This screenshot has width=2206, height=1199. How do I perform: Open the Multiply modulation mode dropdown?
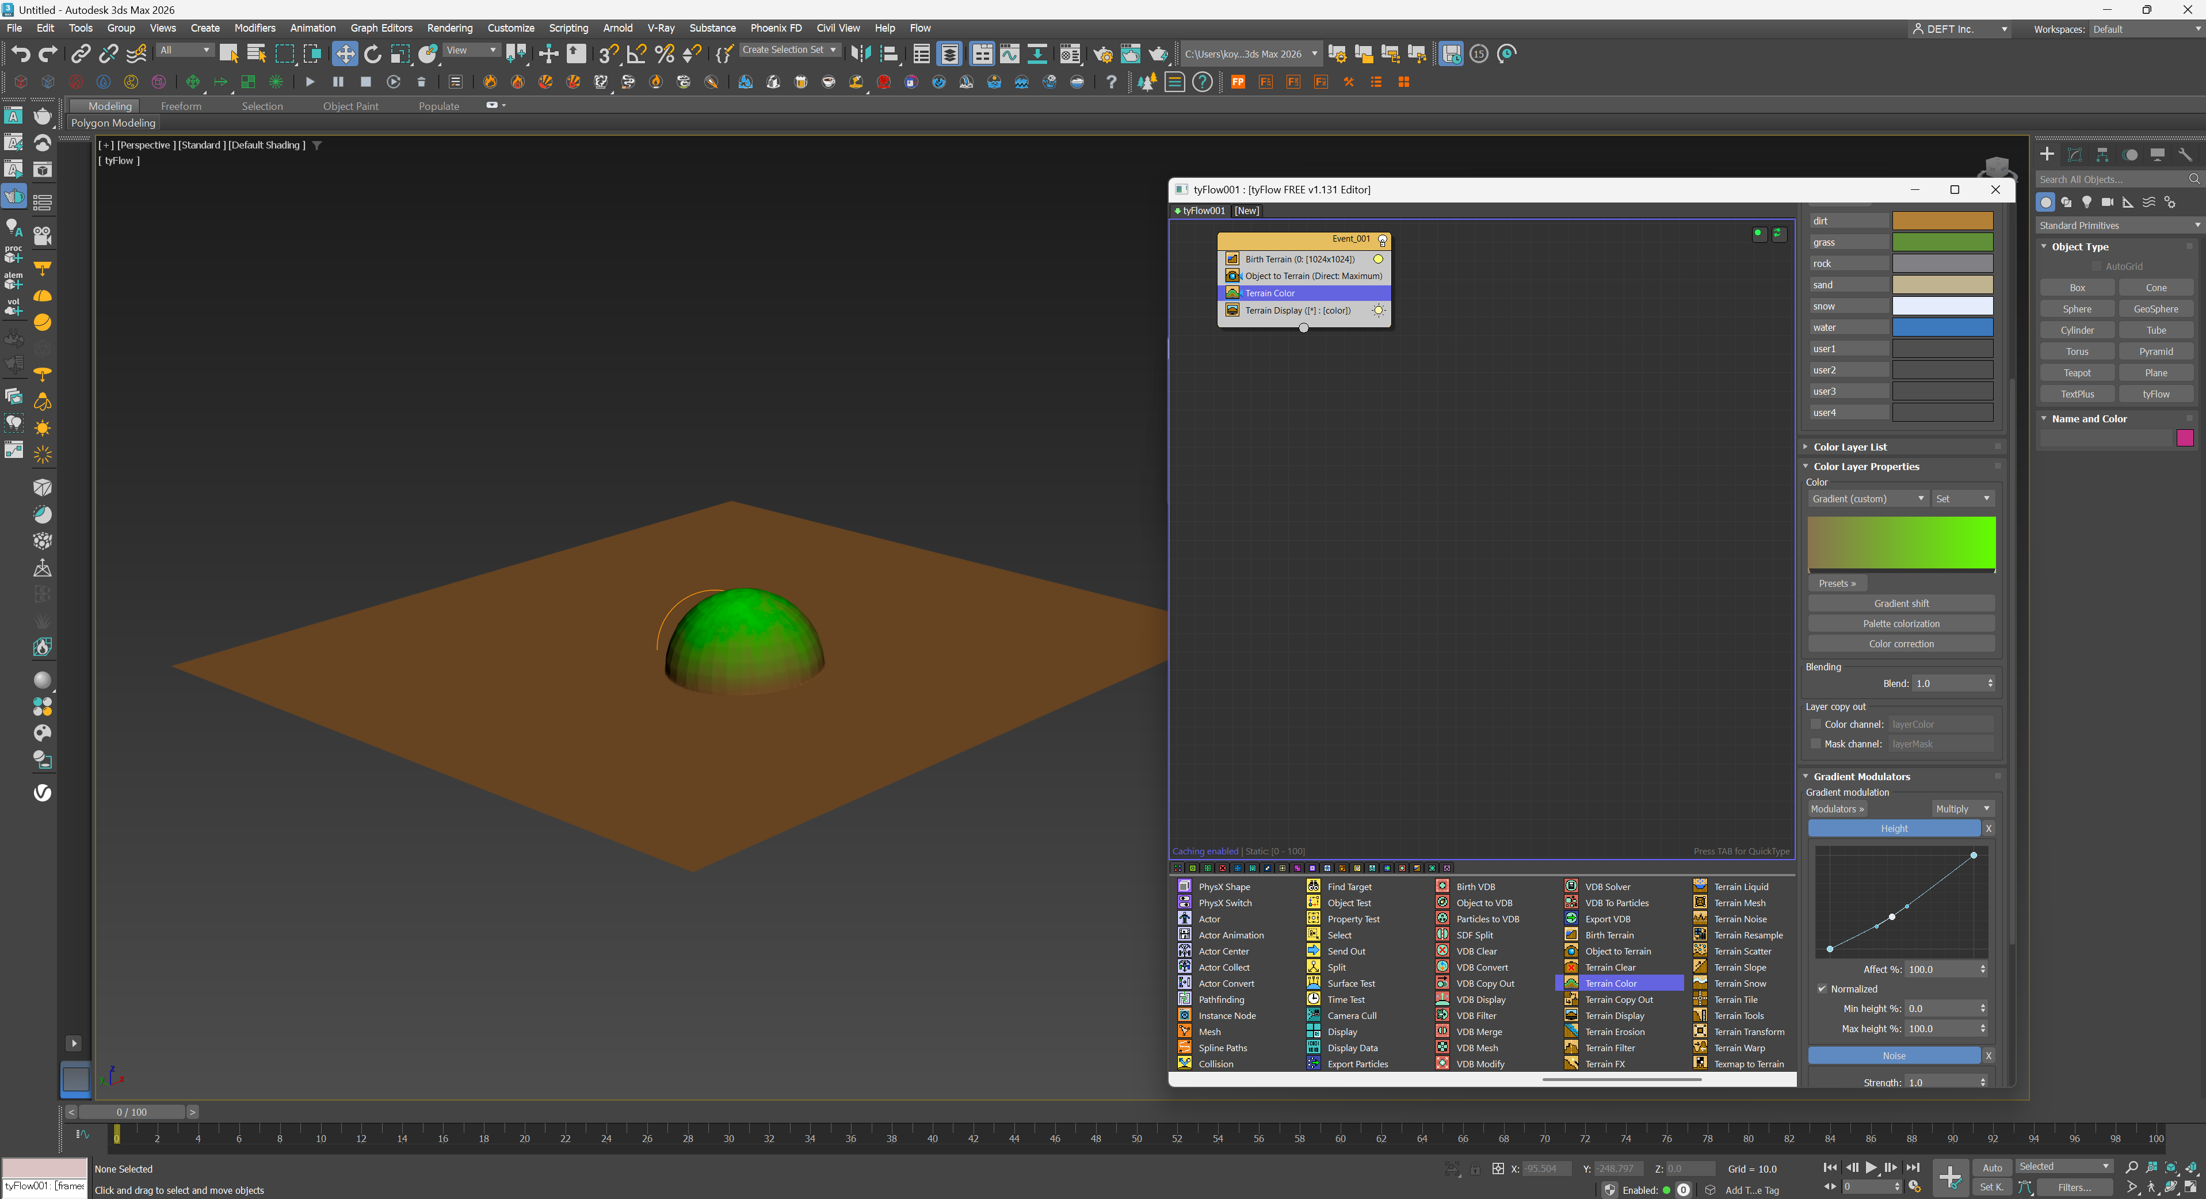click(1962, 808)
